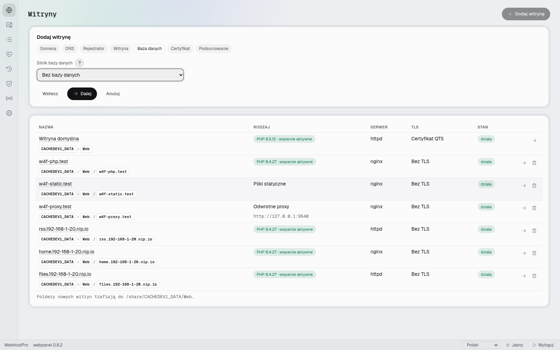Click the Anuluj button

pos(113,94)
